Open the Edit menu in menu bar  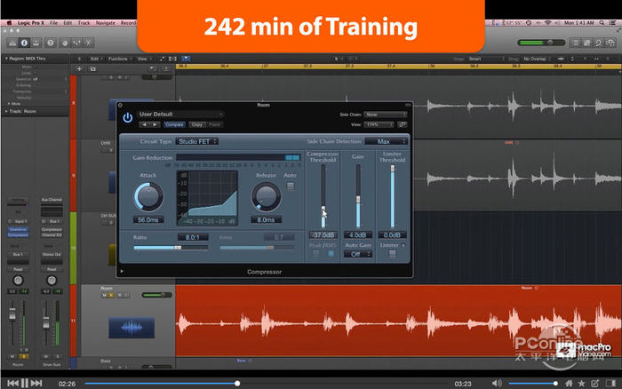(68, 23)
